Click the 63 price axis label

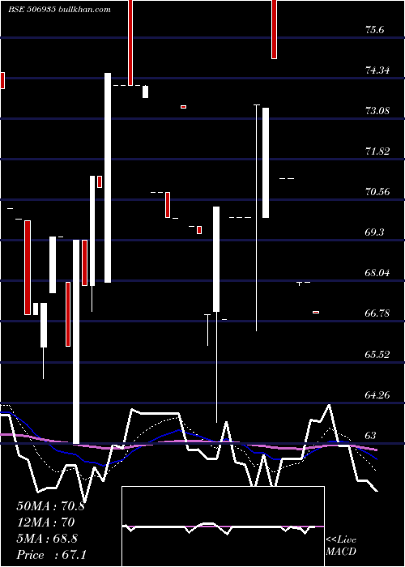coord(371,436)
